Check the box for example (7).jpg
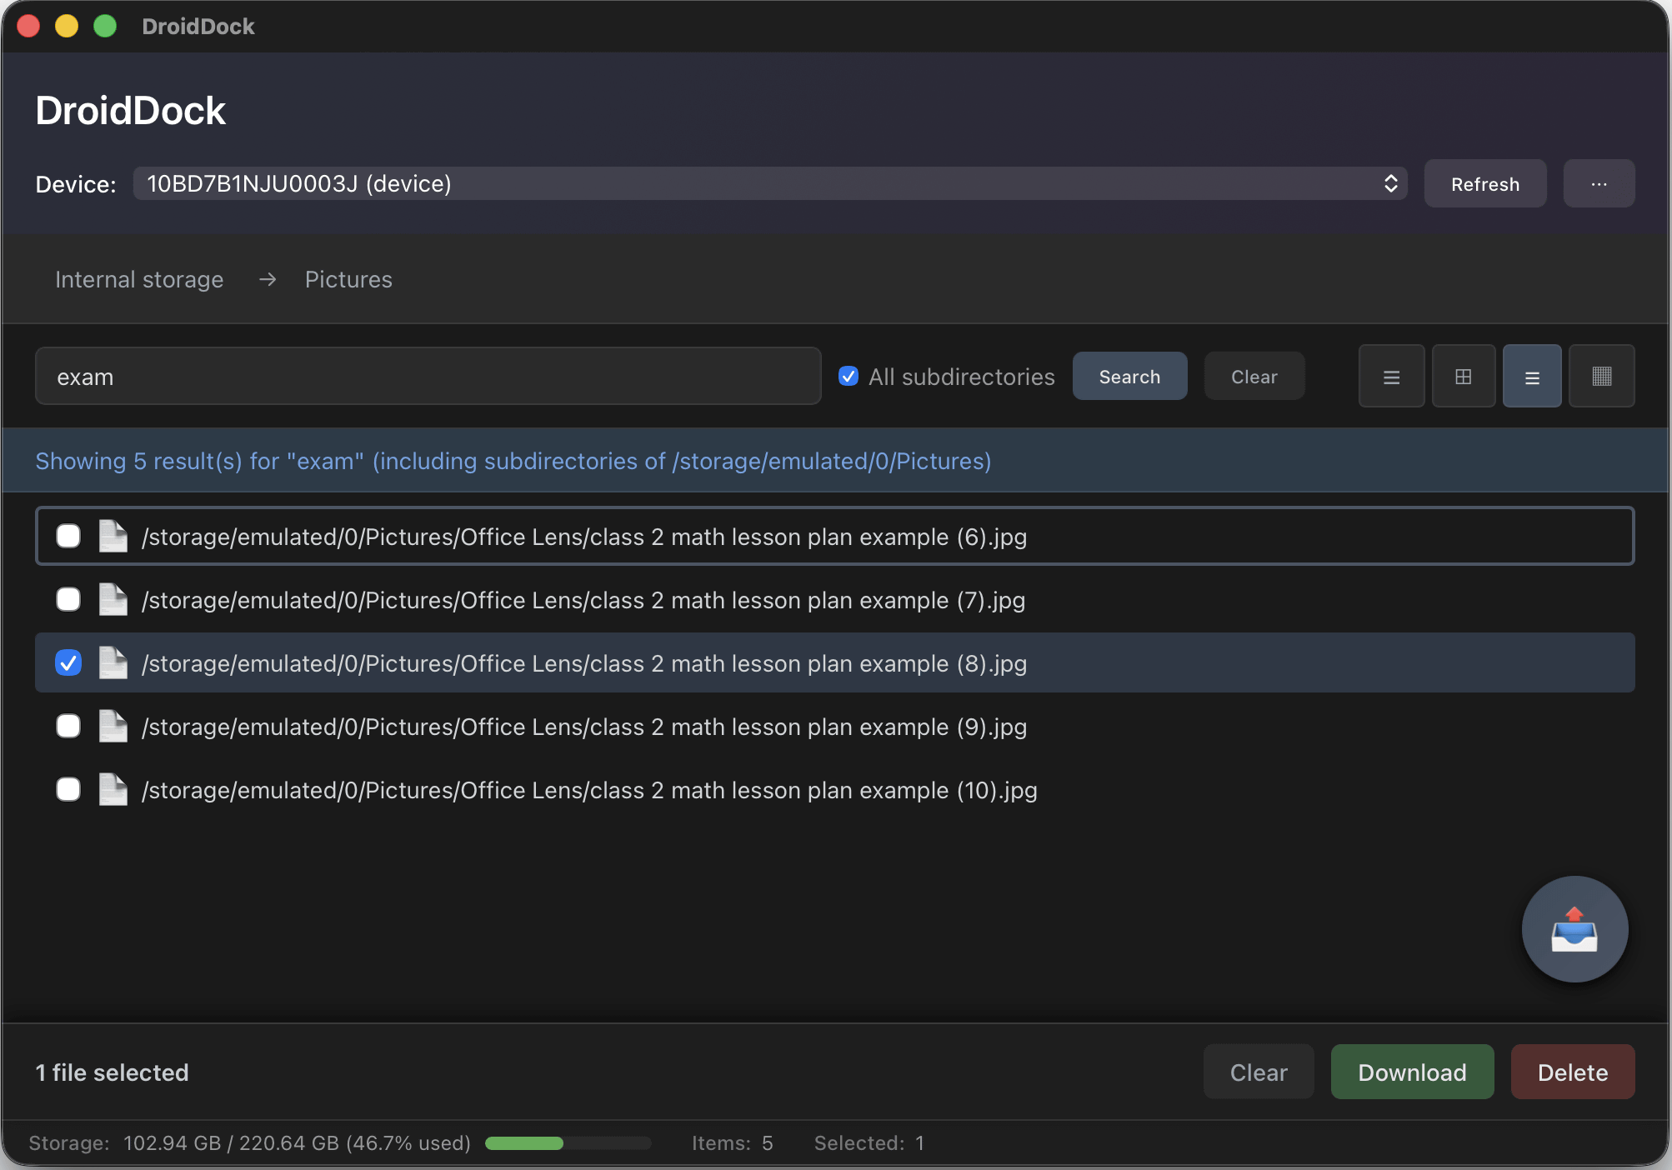The height and width of the screenshot is (1170, 1672). pyautogui.click(x=68, y=600)
